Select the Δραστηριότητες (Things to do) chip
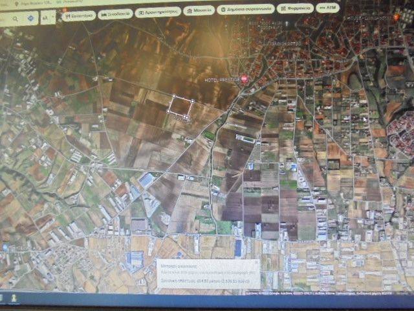This screenshot has width=414, height=311. (158, 12)
